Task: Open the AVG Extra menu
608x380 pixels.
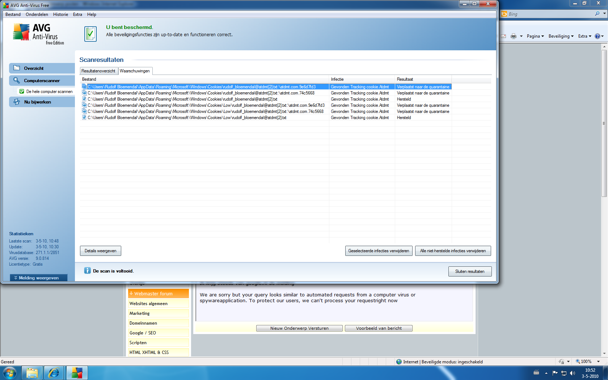Action: tap(77, 14)
